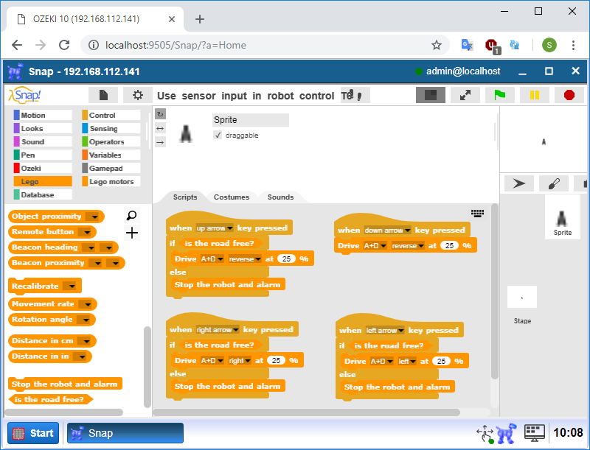Change the 'up arrow' key dropdown
Screen dimensions: 590x450
click(x=215, y=228)
